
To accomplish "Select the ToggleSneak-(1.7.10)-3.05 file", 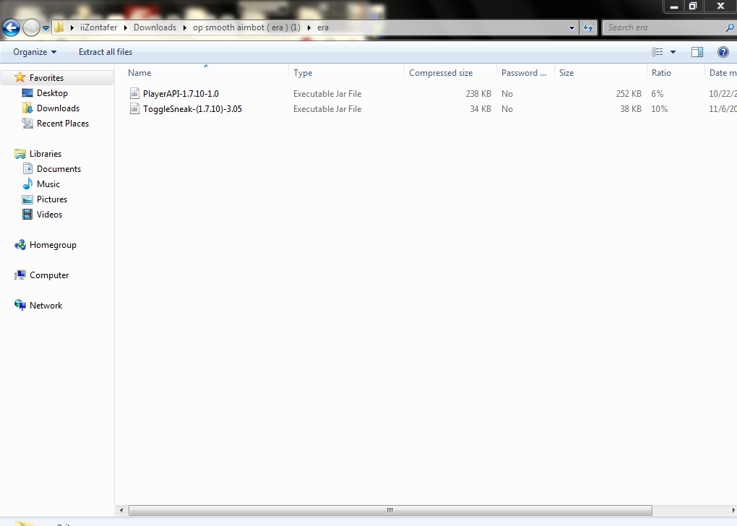I will point(192,108).
